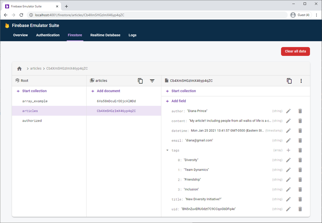Reload the page with refresh icon
This screenshot has height=223, width=322.
(x=21, y=15)
